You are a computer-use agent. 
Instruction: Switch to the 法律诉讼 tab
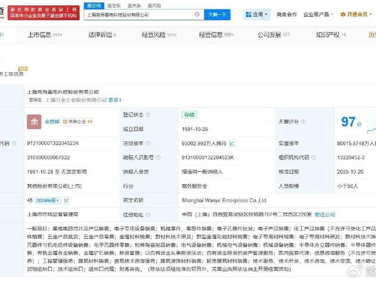point(102,35)
